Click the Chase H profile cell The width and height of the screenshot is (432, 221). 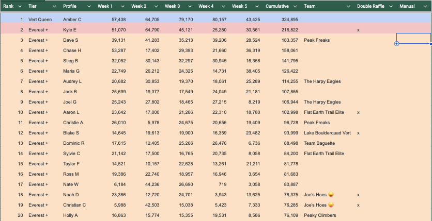(72, 50)
